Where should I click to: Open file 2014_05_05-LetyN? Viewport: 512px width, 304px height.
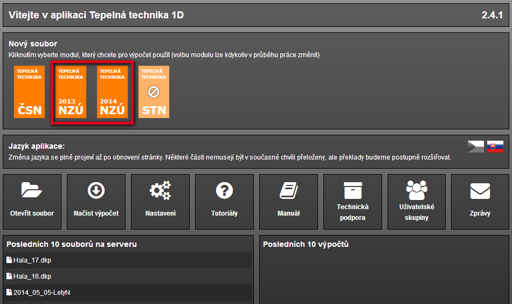tap(128, 293)
